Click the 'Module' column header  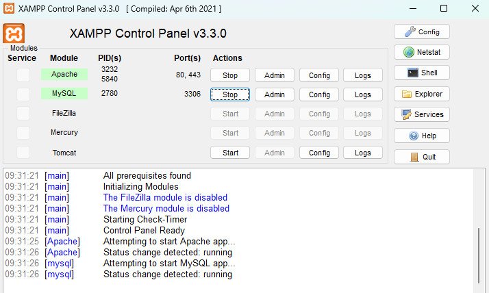pos(64,58)
